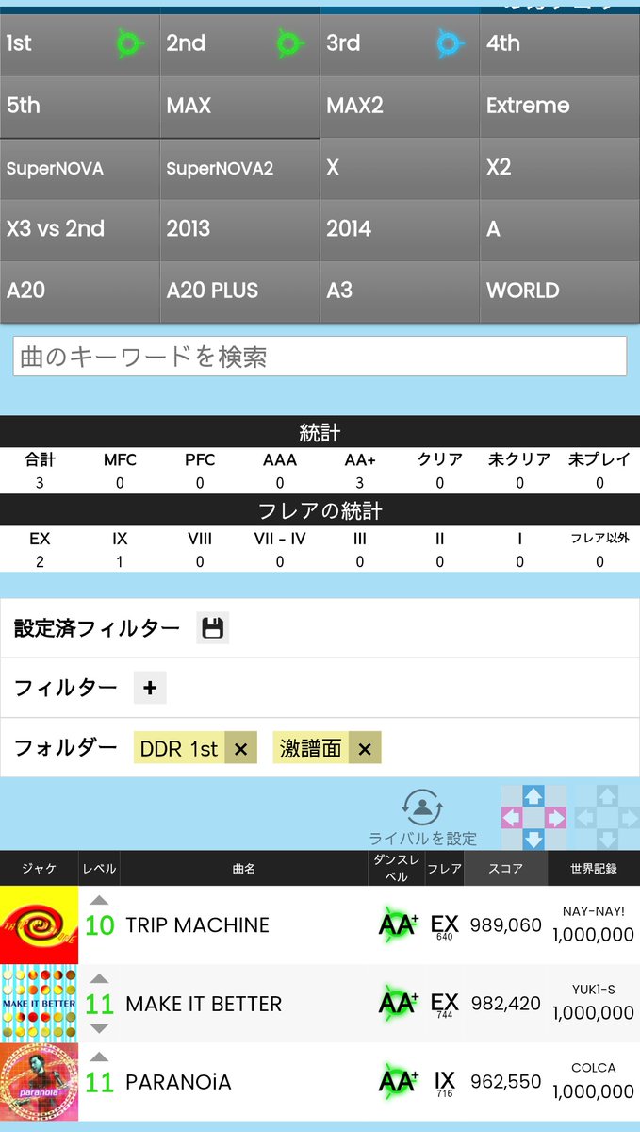Click the AA+ grade for TRIP MACHINE
The height and width of the screenshot is (1132, 640).
[x=398, y=925]
